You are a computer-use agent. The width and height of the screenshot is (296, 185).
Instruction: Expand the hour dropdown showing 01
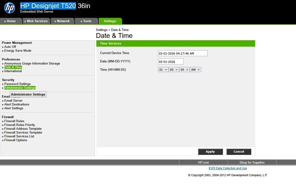[x=163, y=70]
